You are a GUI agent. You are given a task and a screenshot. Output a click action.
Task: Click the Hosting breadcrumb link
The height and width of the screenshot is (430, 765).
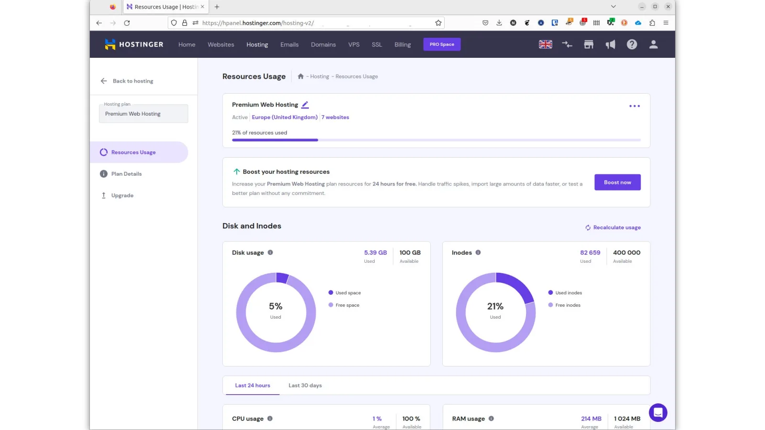pyautogui.click(x=319, y=76)
